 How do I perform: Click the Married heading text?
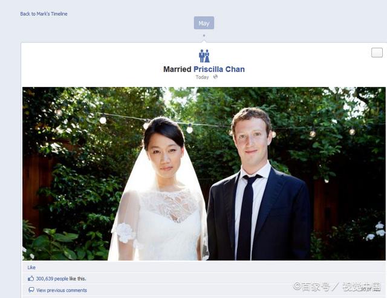[x=177, y=70]
